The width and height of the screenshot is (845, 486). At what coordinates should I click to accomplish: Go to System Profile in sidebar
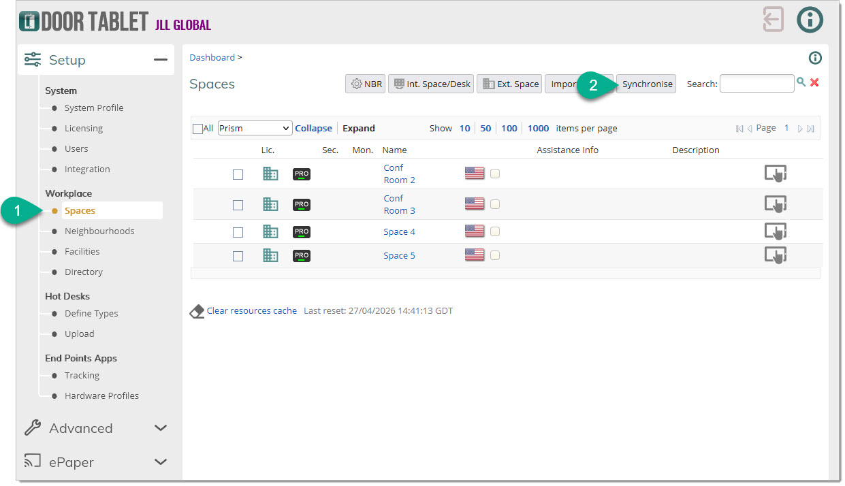pyautogui.click(x=94, y=108)
